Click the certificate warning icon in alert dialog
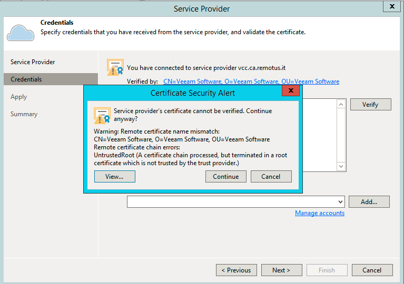The image size is (404, 284). click(x=102, y=115)
